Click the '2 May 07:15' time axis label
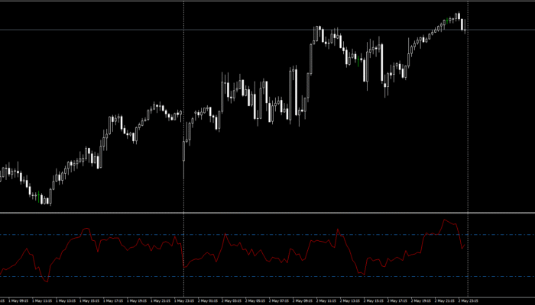The image size is (535, 305). (x=279, y=301)
